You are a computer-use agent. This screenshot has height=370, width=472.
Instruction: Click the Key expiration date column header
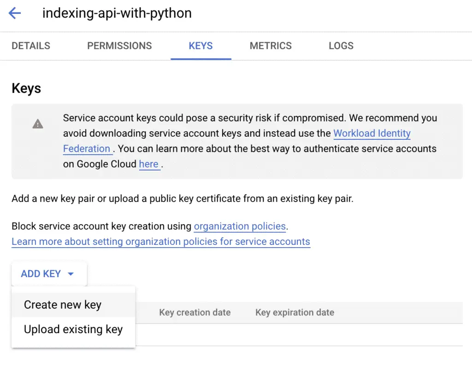click(295, 312)
